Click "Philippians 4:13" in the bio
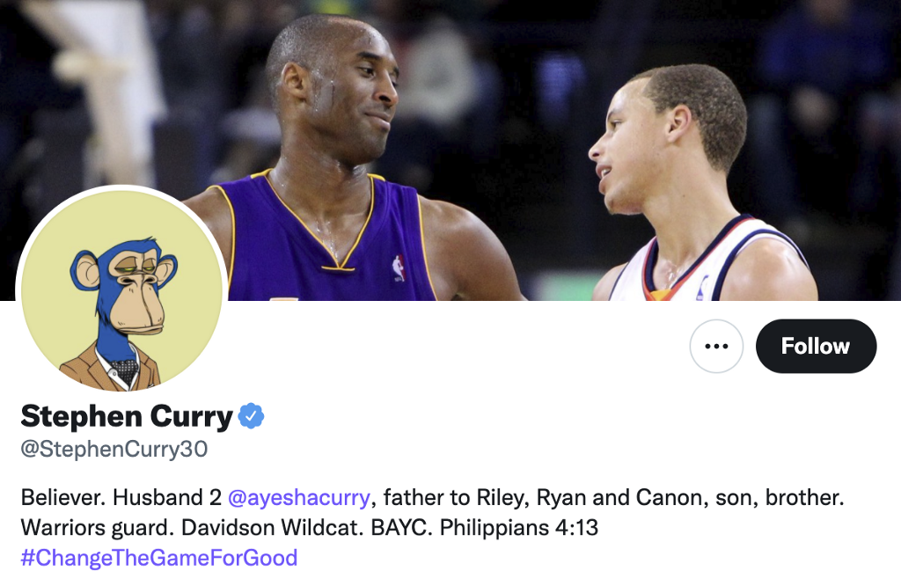The image size is (901, 579). [519, 527]
